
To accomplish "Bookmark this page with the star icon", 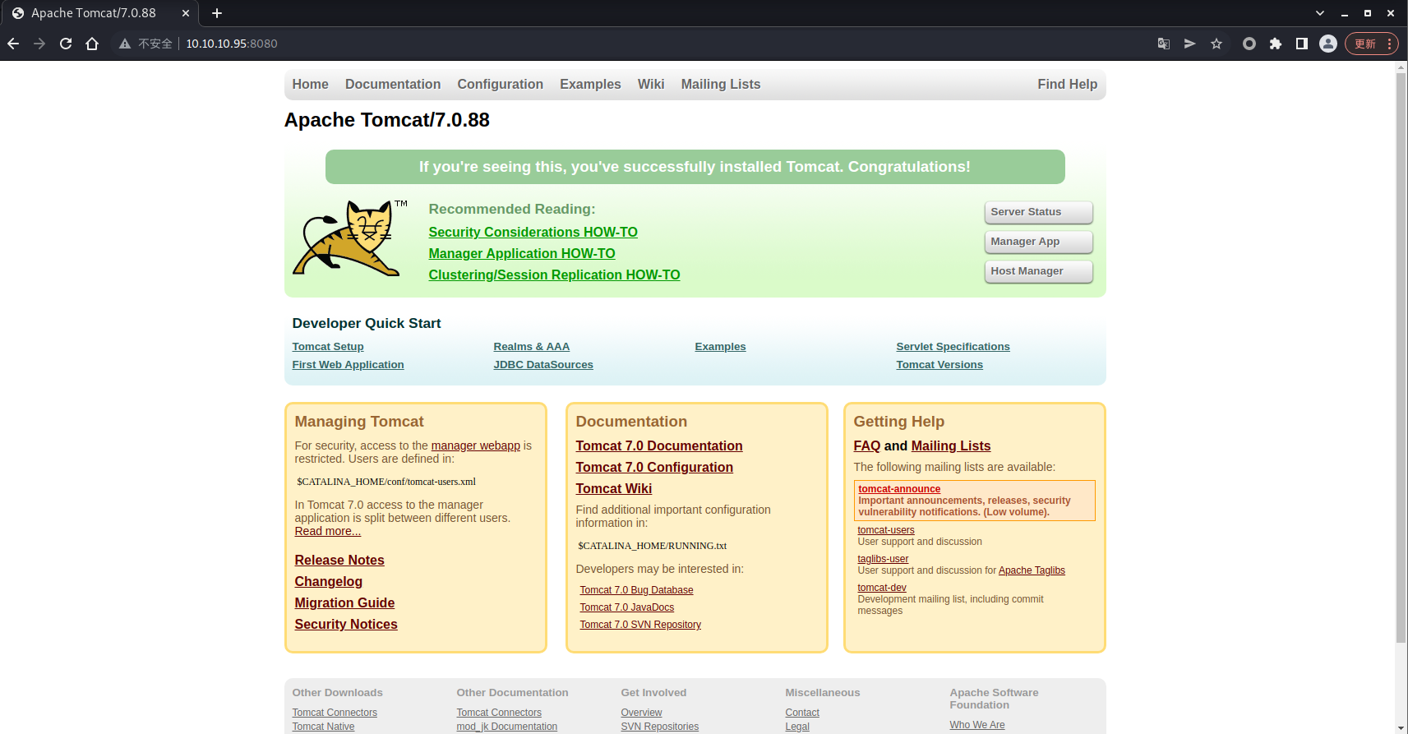I will 1216,44.
